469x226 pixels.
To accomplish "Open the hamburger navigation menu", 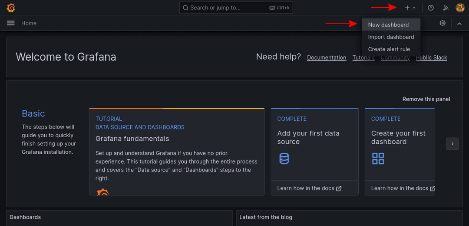I will pyautogui.click(x=11, y=23).
